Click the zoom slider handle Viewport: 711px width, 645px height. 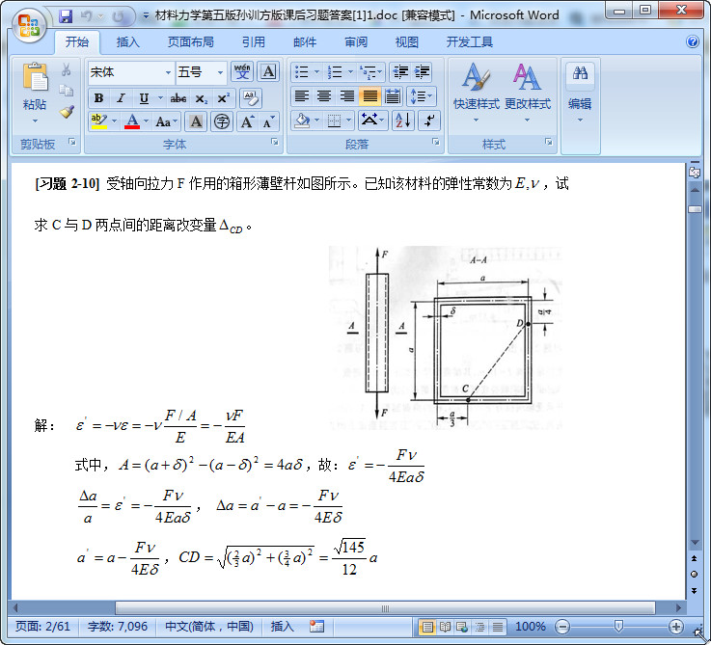pos(618,626)
